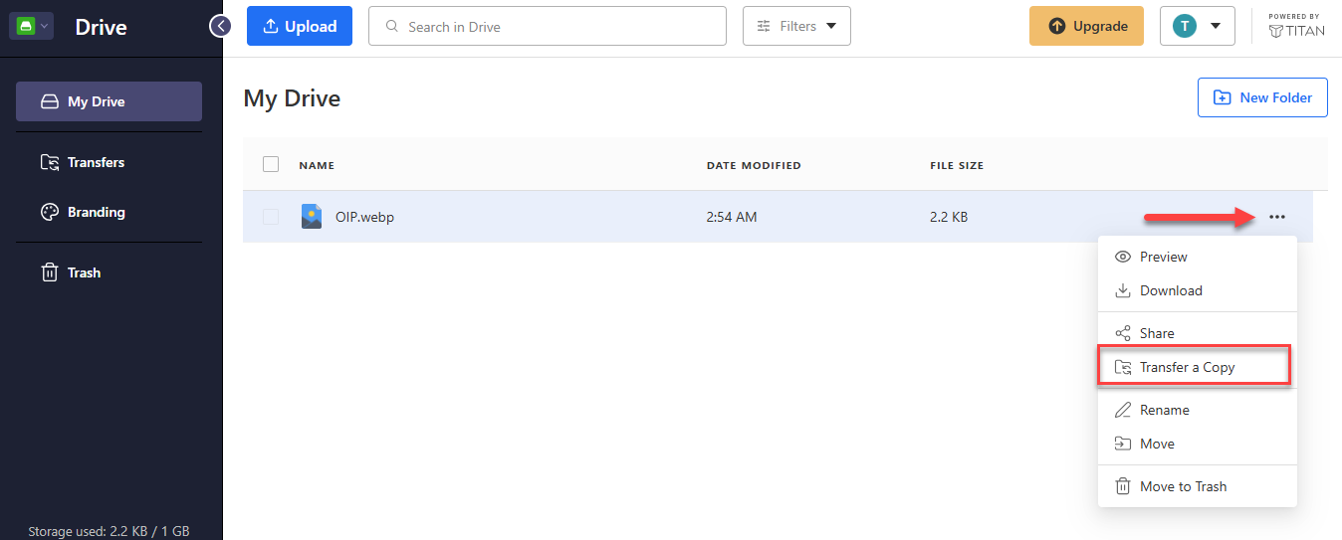The height and width of the screenshot is (540, 1342).
Task: Focus the Search in Drive field
Action: coord(548,27)
